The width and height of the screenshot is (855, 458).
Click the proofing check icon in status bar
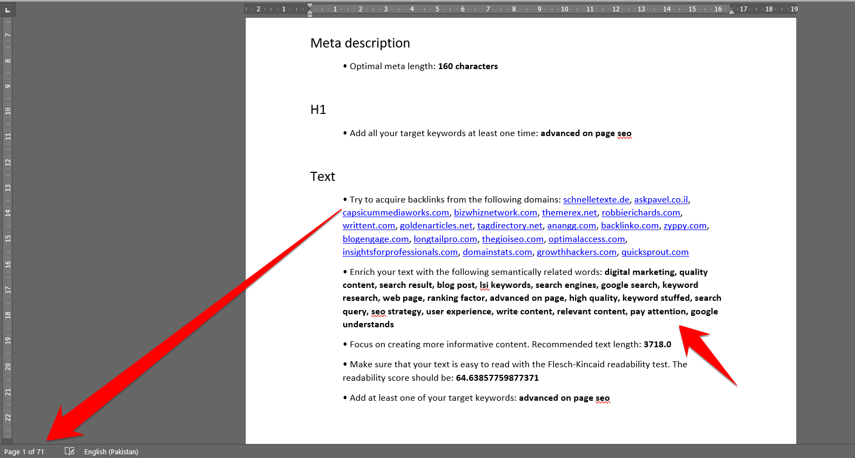pos(69,451)
